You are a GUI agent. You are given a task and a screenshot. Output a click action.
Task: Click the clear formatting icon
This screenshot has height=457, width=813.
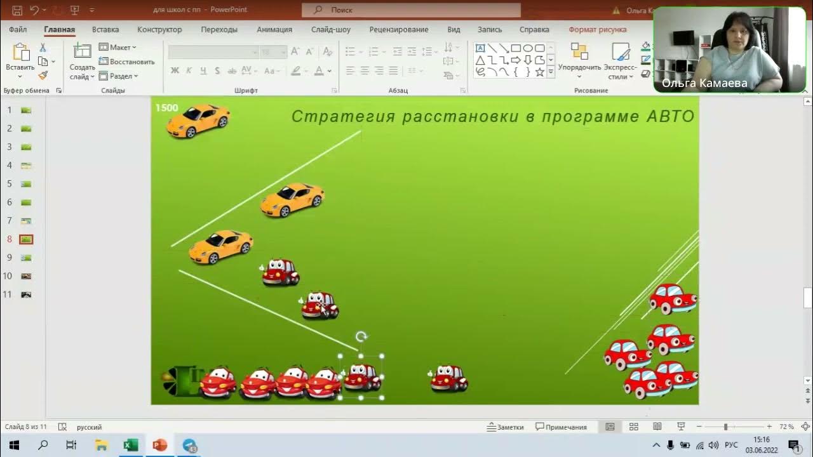pos(328,52)
